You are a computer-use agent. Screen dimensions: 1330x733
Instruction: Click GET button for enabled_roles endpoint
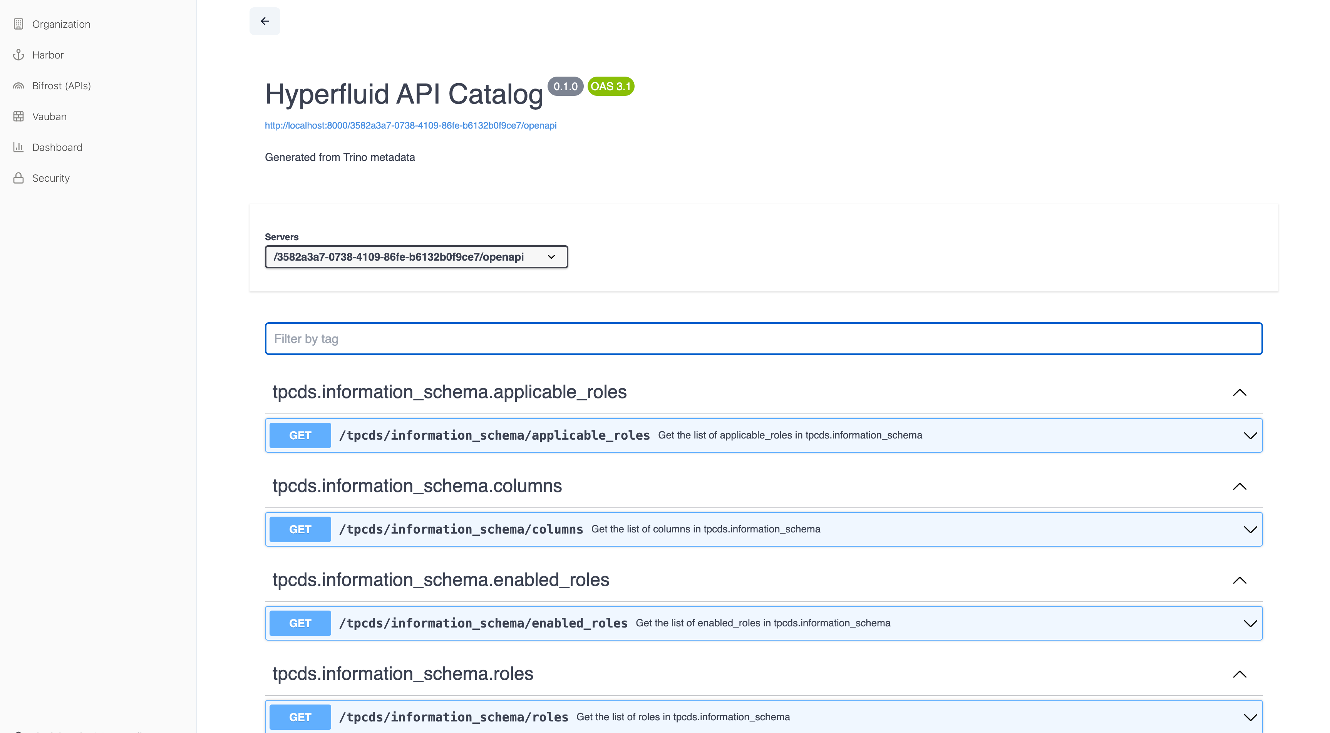pos(300,624)
